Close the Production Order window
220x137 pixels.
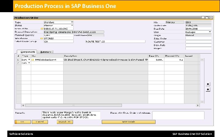click(x=211, y=17)
